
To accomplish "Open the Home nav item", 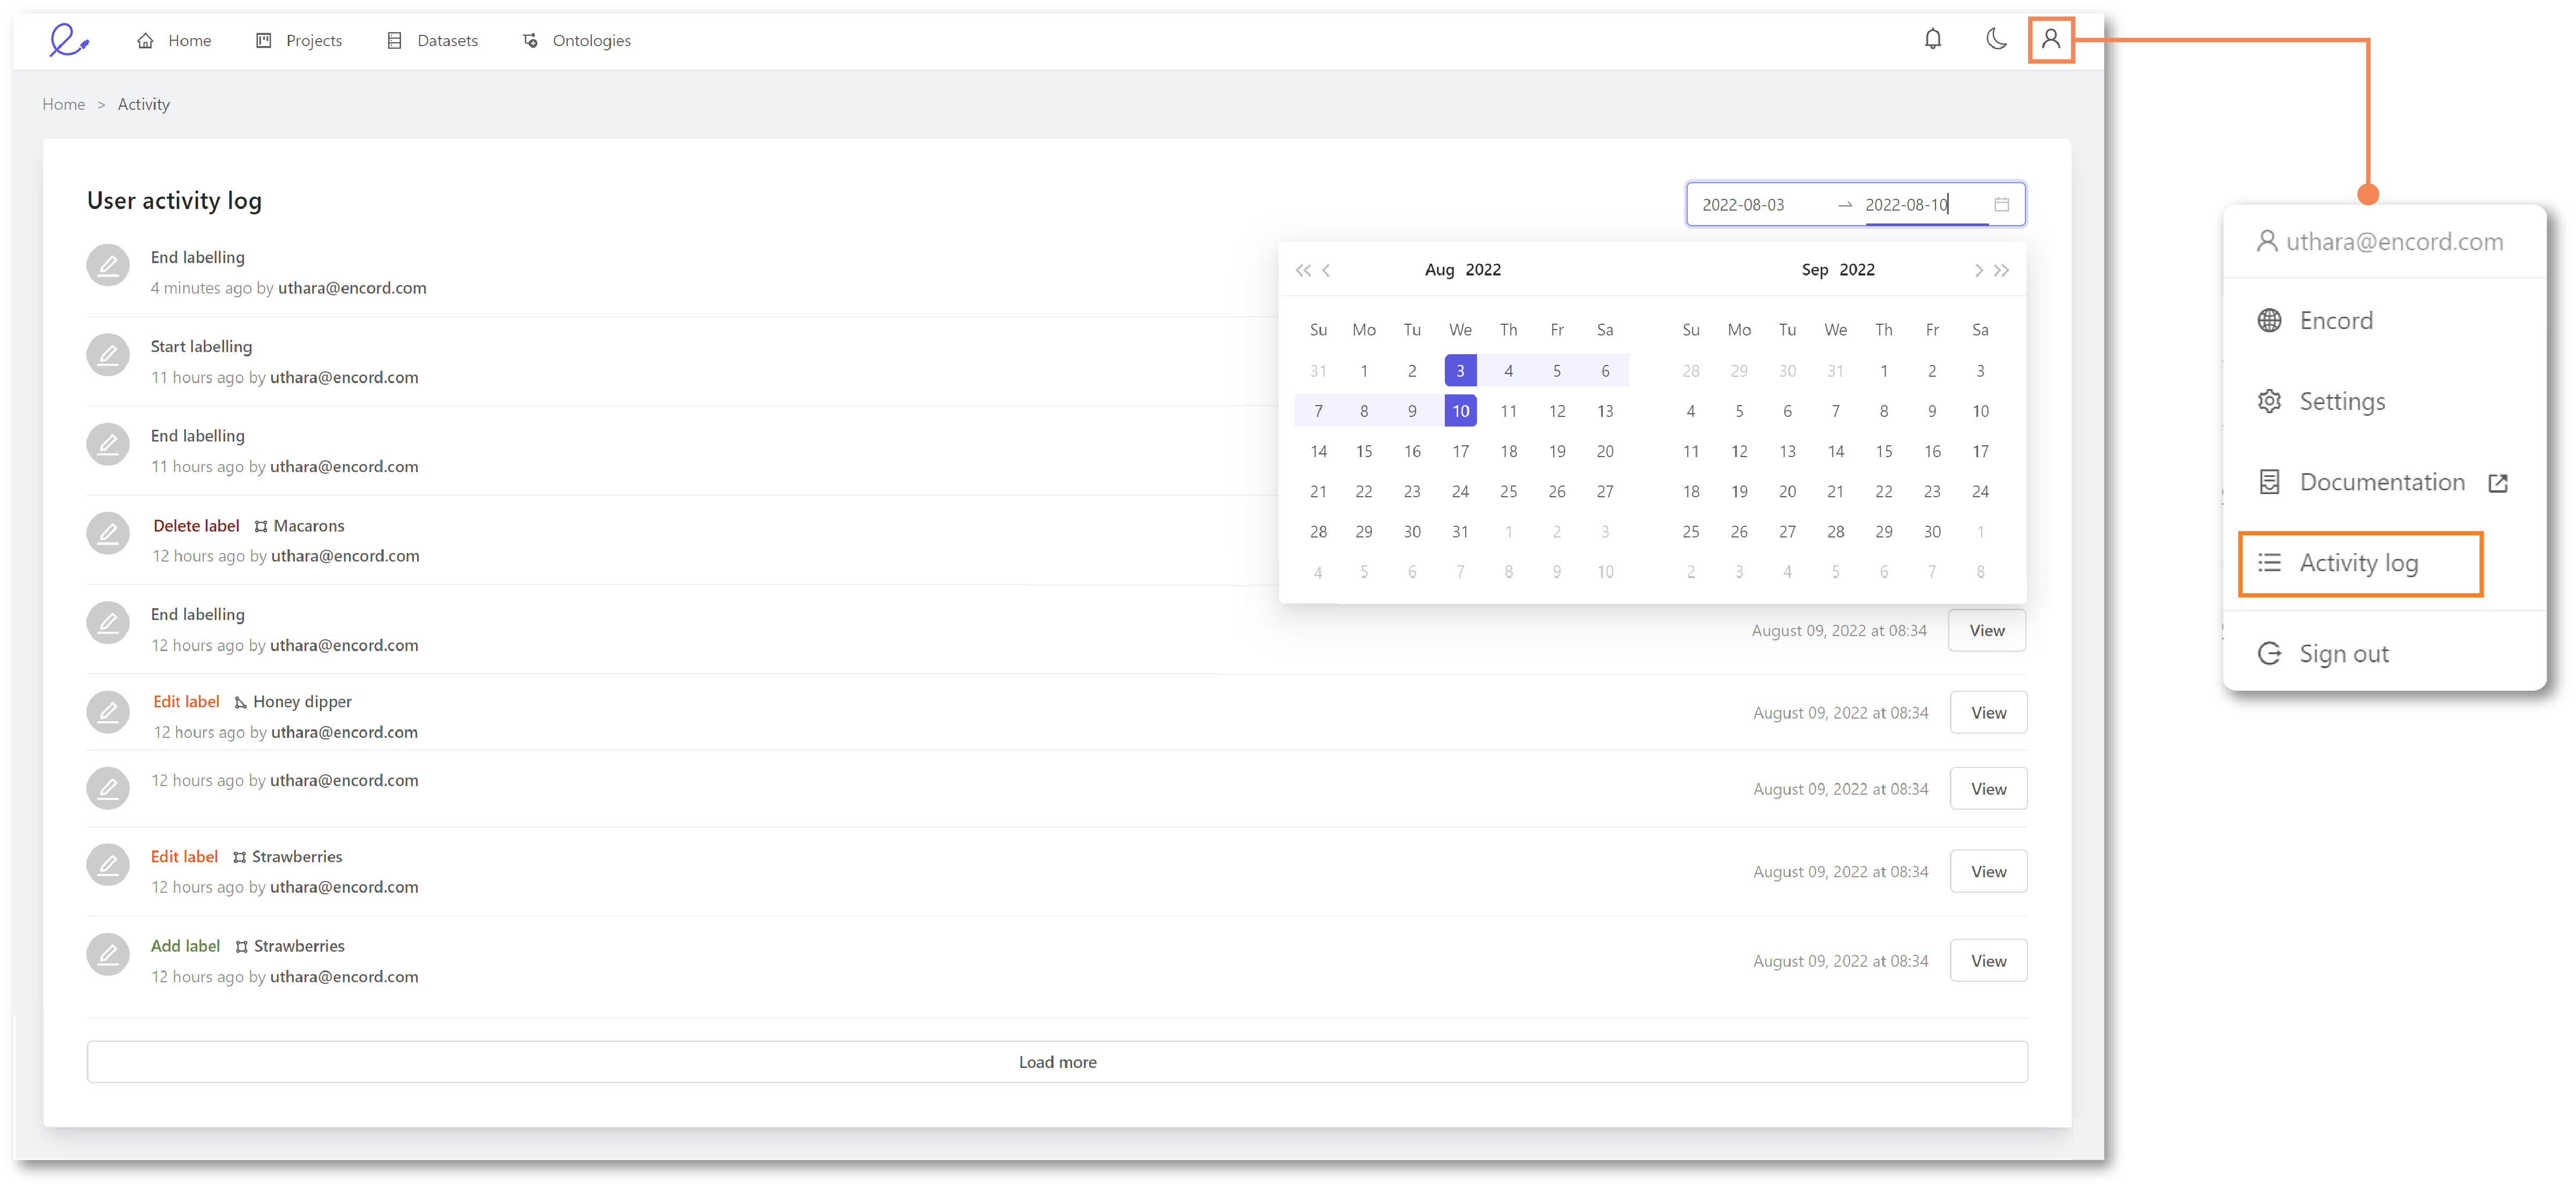I will (x=174, y=40).
